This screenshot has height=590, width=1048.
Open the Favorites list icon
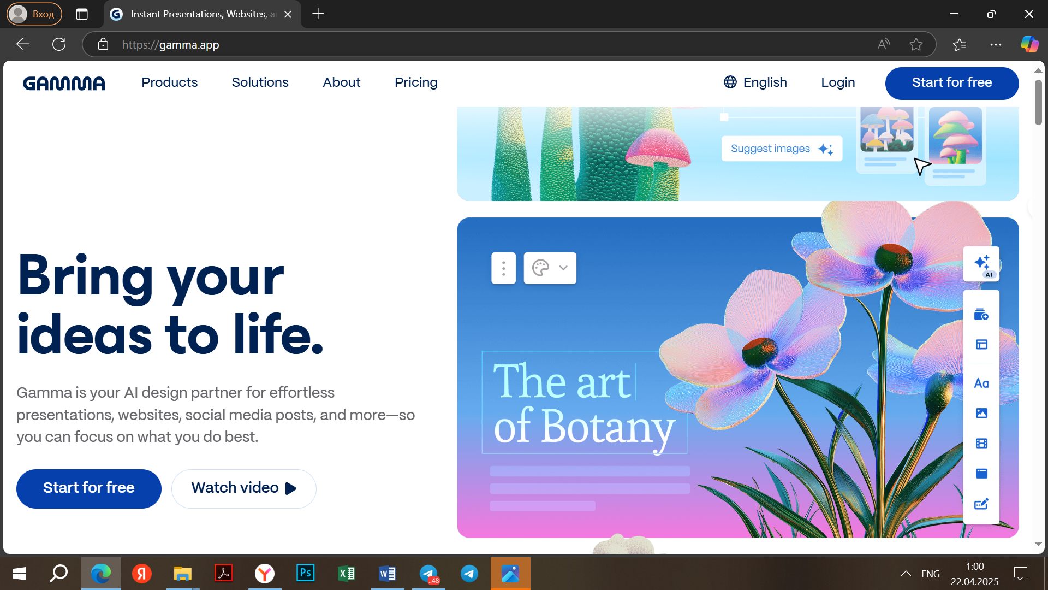coord(960,44)
